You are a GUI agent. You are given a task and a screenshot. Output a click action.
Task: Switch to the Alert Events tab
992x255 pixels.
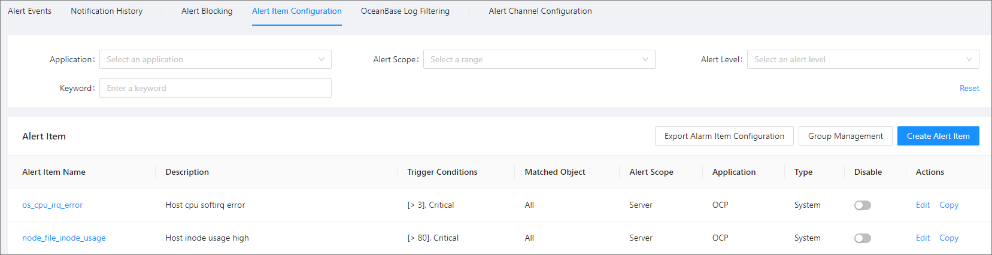pyautogui.click(x=29, y=11)
